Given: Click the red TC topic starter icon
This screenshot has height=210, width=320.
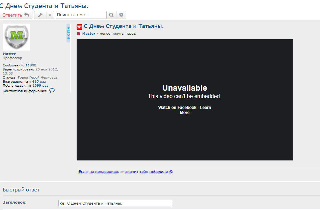Looking at the screenshot, I should (x=79, y=27).
